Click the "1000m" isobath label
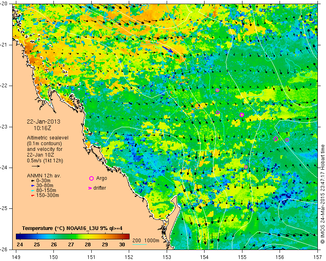 [152, 241]
